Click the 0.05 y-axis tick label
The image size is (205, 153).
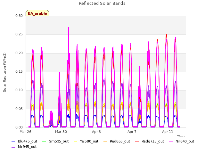coord(19,109)
